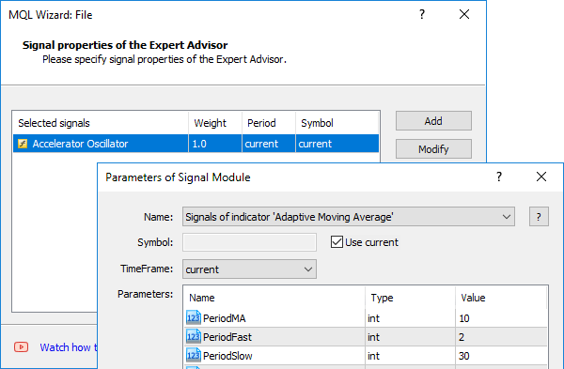
Task: Click the Symbol input field
Action: click(249, 242)
